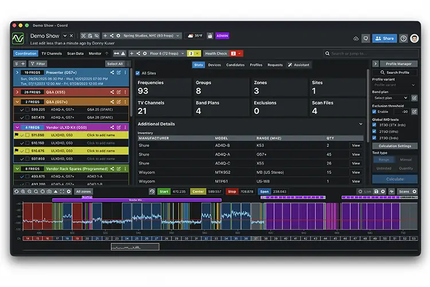
Task: Click the blue Share button
Action: tap(385, 38)
